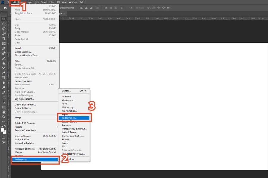Image resolution: width=268 pixels, height=178 pixels.
Task: Click the Home icon in options bar
Action: point(5,8)
